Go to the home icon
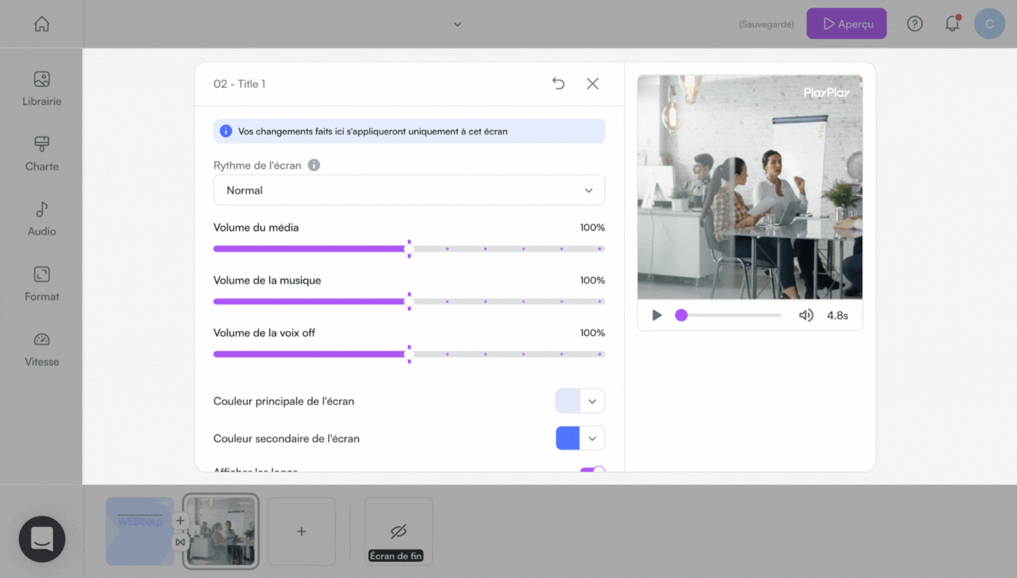Viewport: 1017px width, 578px height. (x=42, y=24)
